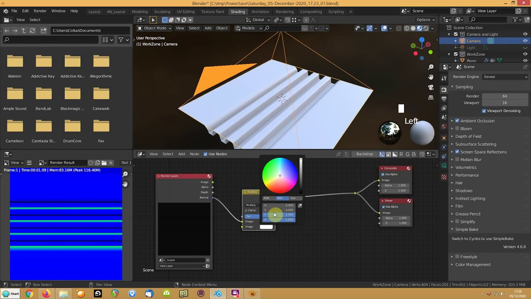Image resolution: width=531 pixels, height=299 pixels.
Task: Select solid viewport shading
Action: point(413,28)
